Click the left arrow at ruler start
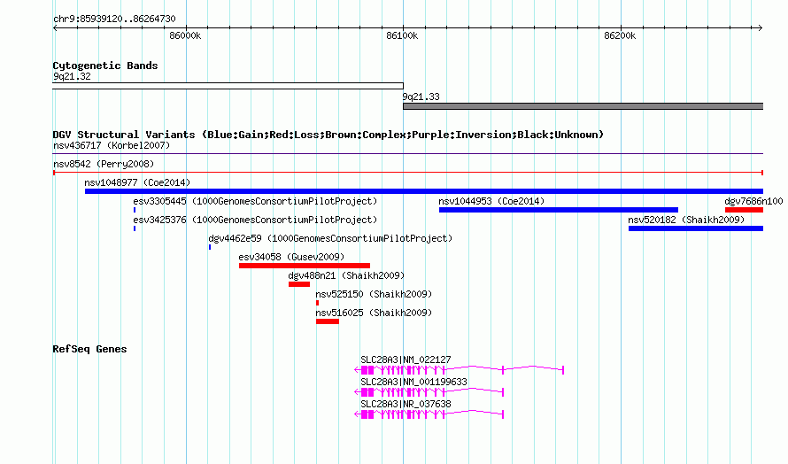Image resolution: width=788 pixels, height=464 pixels. coord(55,28)
